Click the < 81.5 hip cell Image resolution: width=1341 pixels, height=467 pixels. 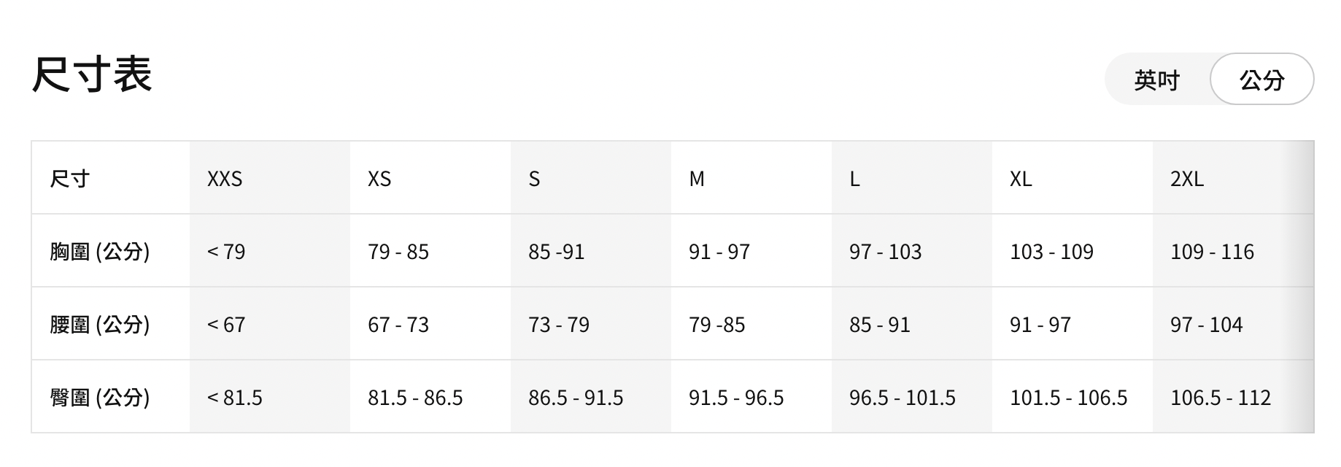click(235, 398)
